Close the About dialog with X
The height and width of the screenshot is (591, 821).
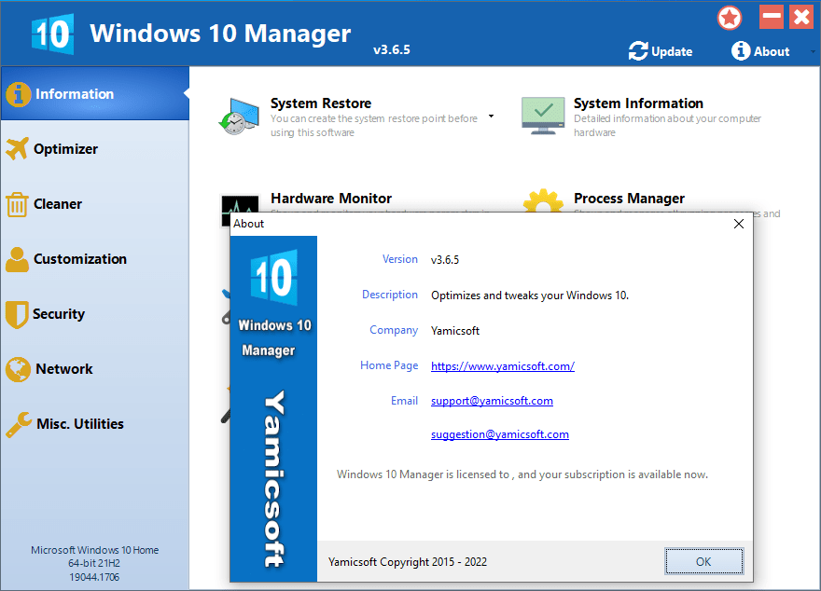739,224
